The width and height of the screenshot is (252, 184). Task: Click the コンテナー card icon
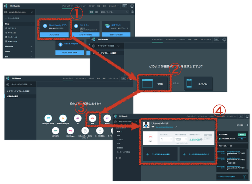[x=76, y=26]
